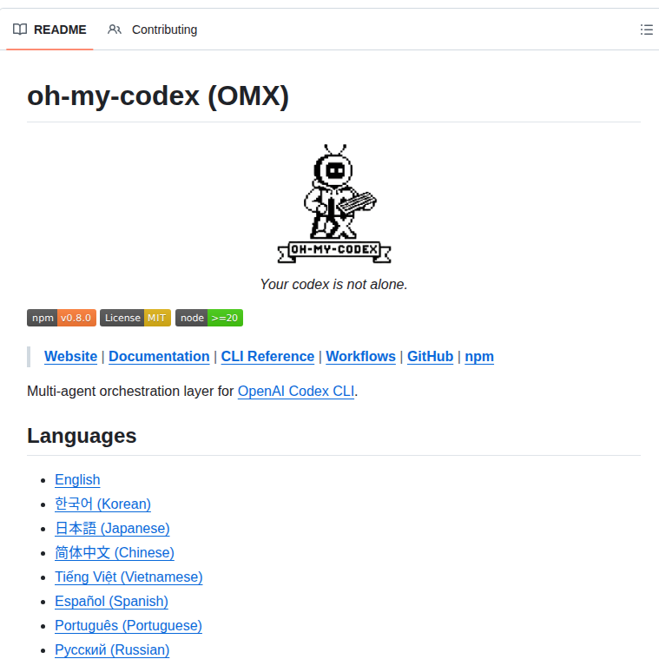
Task: Go to the CLI Reference link
Action: point(267,357)
